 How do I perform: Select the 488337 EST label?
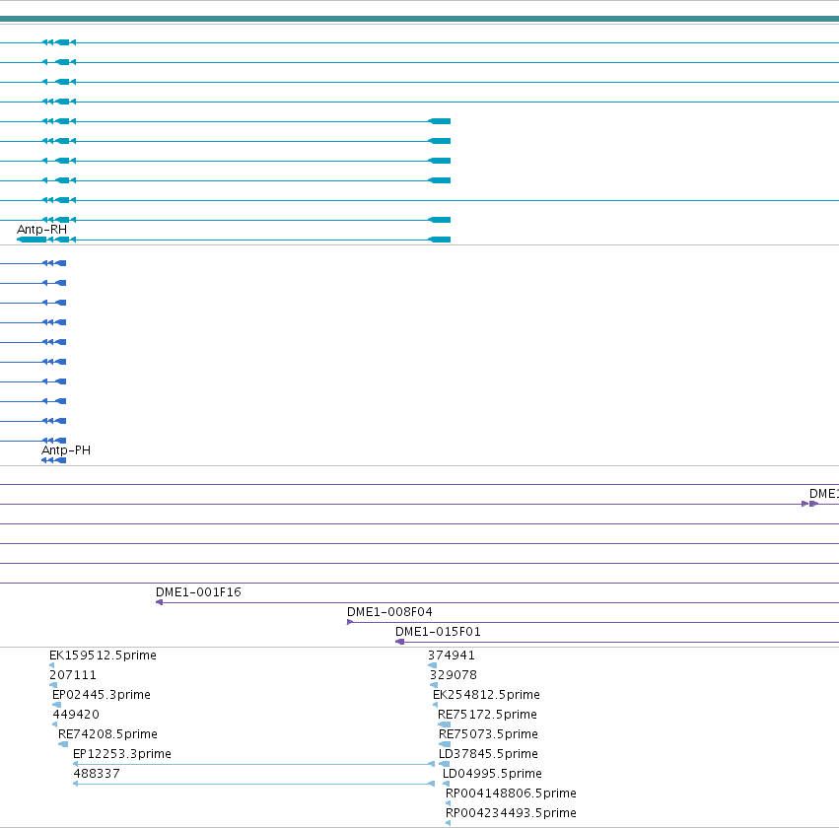97,774
